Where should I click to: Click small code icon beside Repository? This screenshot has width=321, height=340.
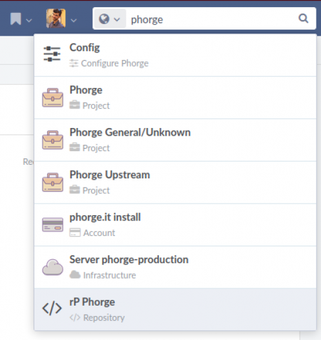coord(75,317)
